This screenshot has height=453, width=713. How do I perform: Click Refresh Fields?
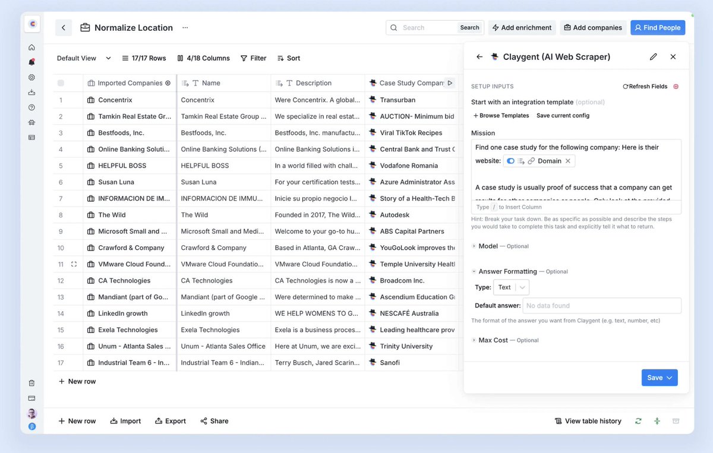click(645, 87)
